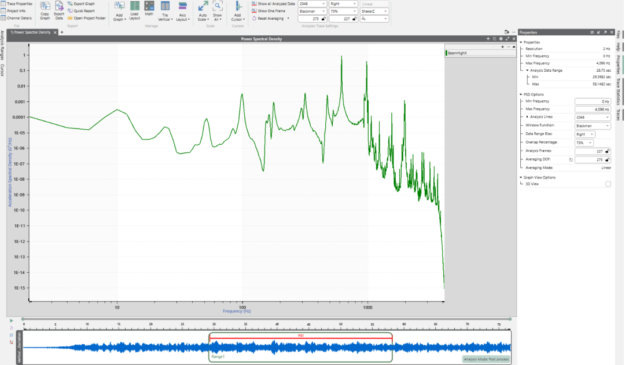Open Channel Details
Screen dimensions: 625x365
click(x=16, y=18)
